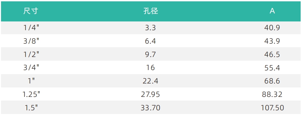Select the 1" size cell
The image size is (302, 122).
click(31, 81)
